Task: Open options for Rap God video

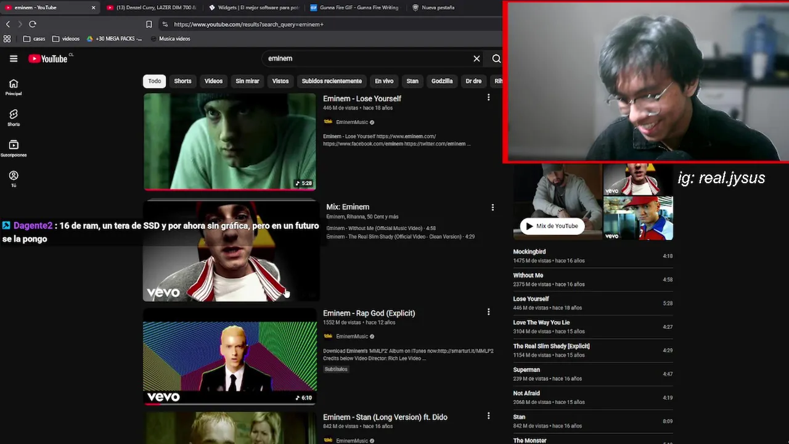Action: pyautogui.click(x=488, y=312)
